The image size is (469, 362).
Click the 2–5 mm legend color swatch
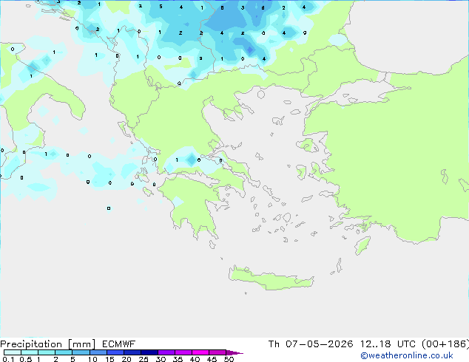pos(64,352)
